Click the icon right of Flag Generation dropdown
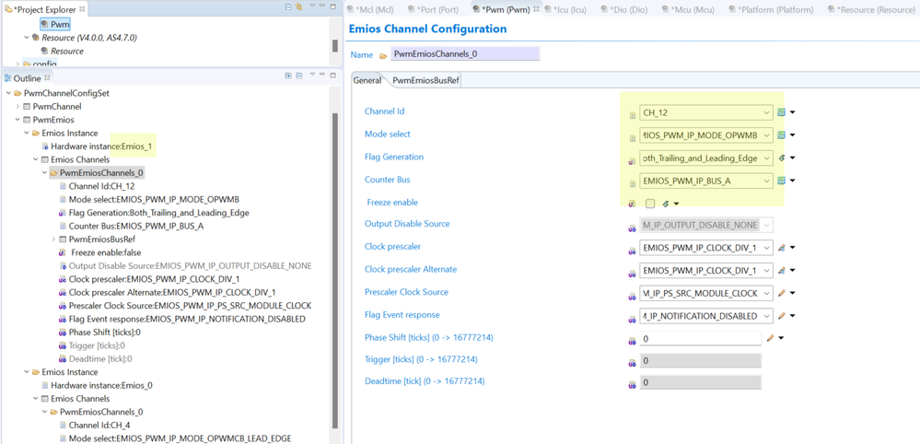The height and width of the screenshot is (444, 920). click(x=781, y=158)
